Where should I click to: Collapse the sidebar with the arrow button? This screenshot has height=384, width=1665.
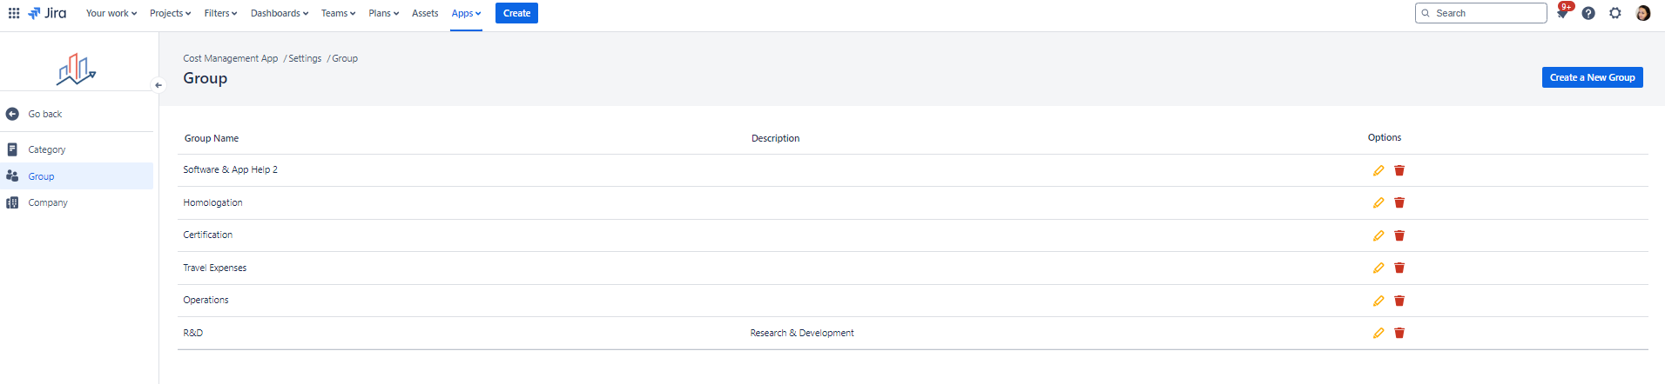click(x=158, y=85)
